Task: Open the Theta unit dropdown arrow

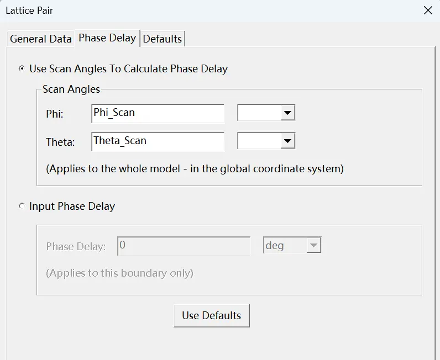Action: pyautogui.click(x=287, y=141)
